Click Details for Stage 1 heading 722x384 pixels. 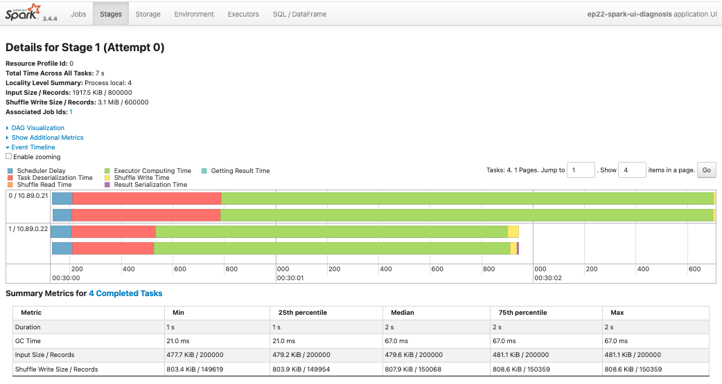coord(85,47)
